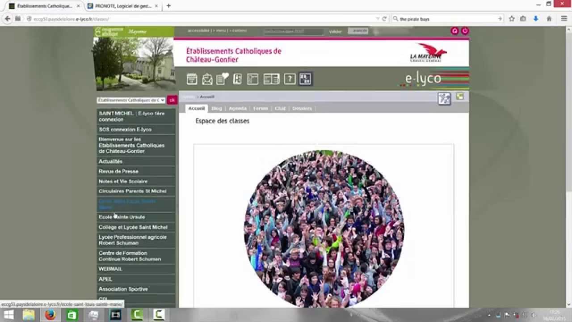Click the avancée search button
Viewport: 572px width, 322px height.
click(358, 31)
